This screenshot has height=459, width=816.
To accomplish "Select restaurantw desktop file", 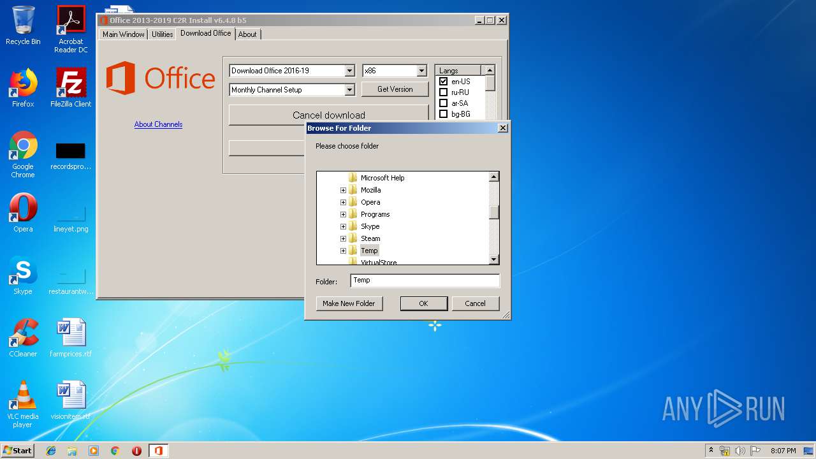I will pyautogui.click(x=71, y=280).
